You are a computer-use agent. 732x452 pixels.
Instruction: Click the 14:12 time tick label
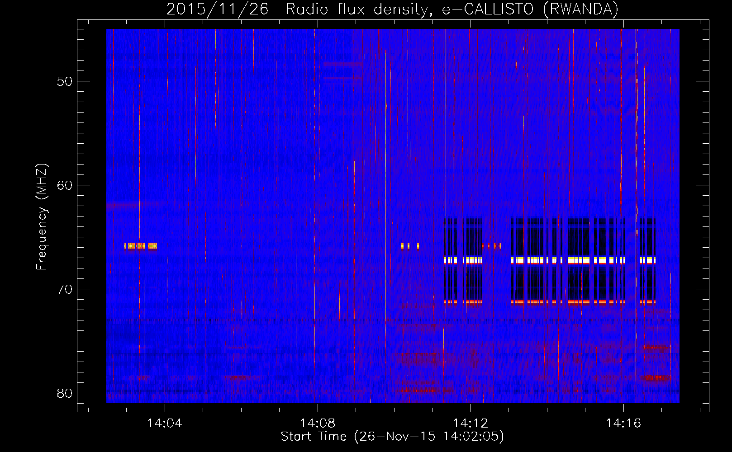pos(471,424)
